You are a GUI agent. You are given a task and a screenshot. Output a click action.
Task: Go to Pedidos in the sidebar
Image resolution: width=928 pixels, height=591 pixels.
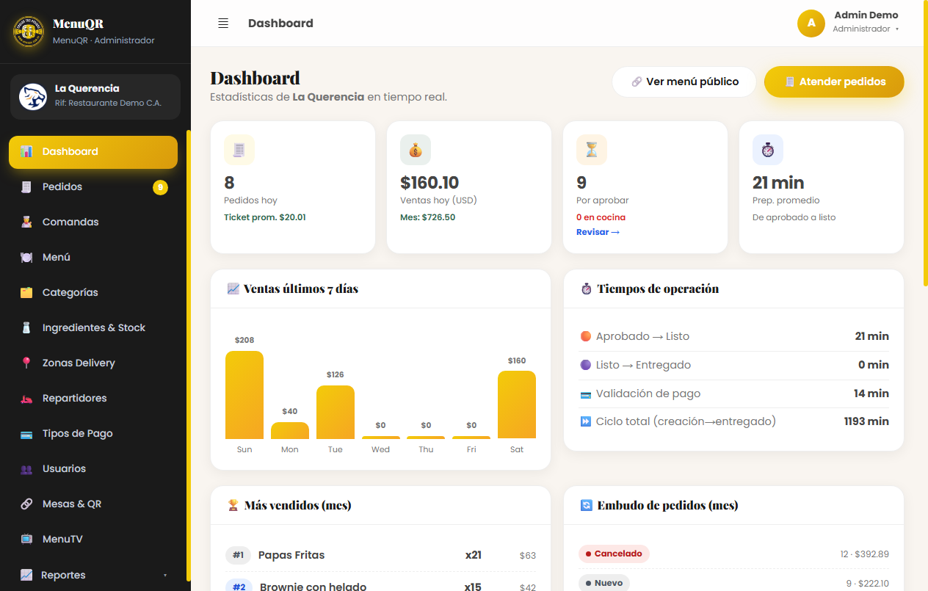click(x=93, y=187)
